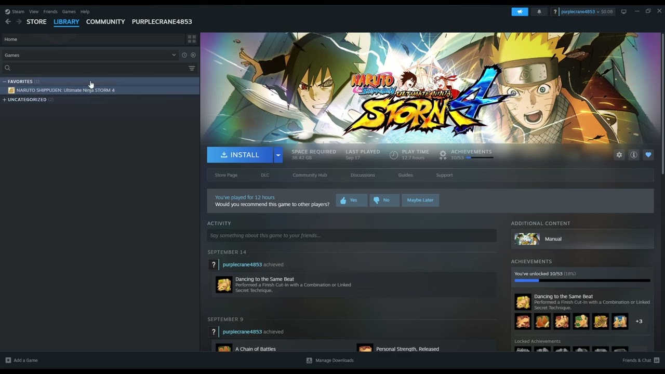The width and height of the screenshot is (665, 374).
Task: Open the notifications bell
Action: click(539, 11)
